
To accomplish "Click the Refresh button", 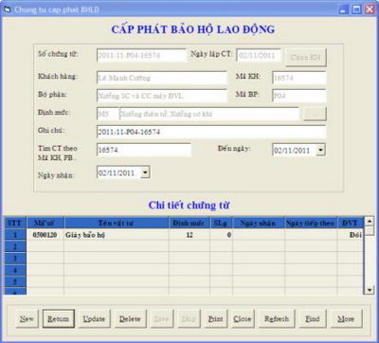I will [277, 318].
